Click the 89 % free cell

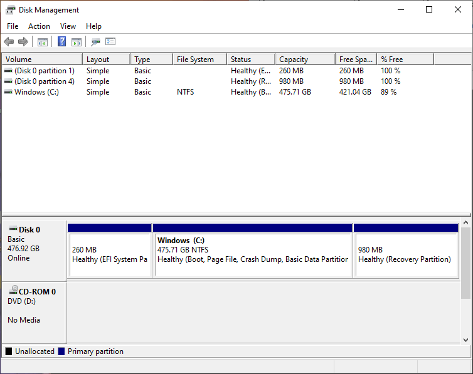pyautogui.click(x=388, y=92)
